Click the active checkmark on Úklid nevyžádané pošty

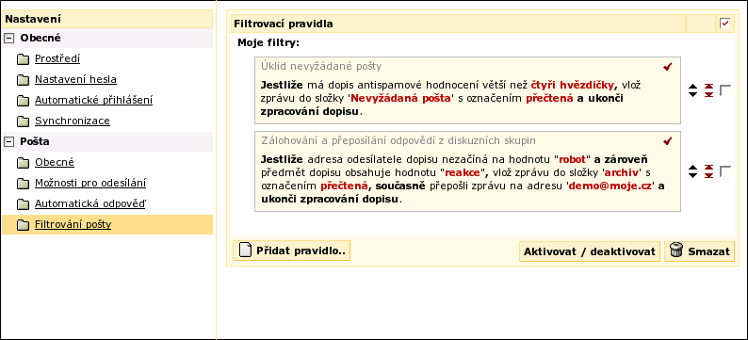667,67
